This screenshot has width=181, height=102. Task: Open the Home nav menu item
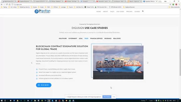click(99, 12)
